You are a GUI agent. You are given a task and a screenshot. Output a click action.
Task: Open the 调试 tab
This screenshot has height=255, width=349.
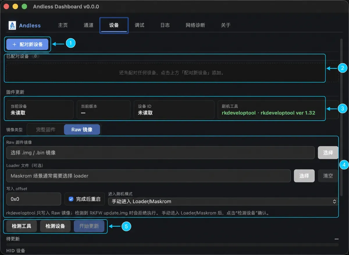tap(140, 25)
